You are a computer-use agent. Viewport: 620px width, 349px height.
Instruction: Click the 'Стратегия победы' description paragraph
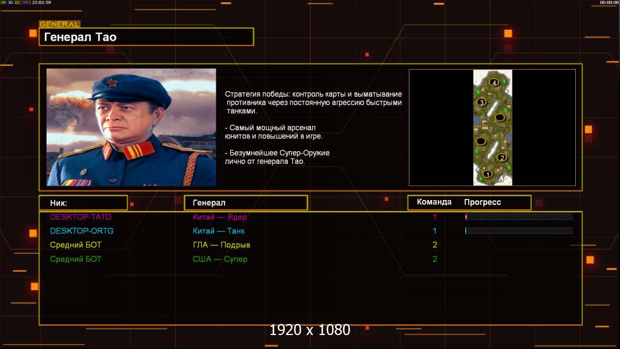tap(313, 102)
